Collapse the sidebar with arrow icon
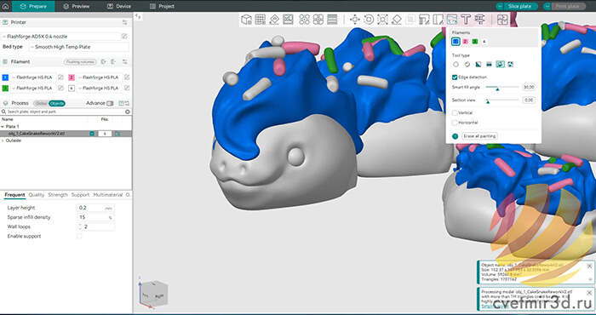Viewport: 596px width, 315px height. click(138, 16)
